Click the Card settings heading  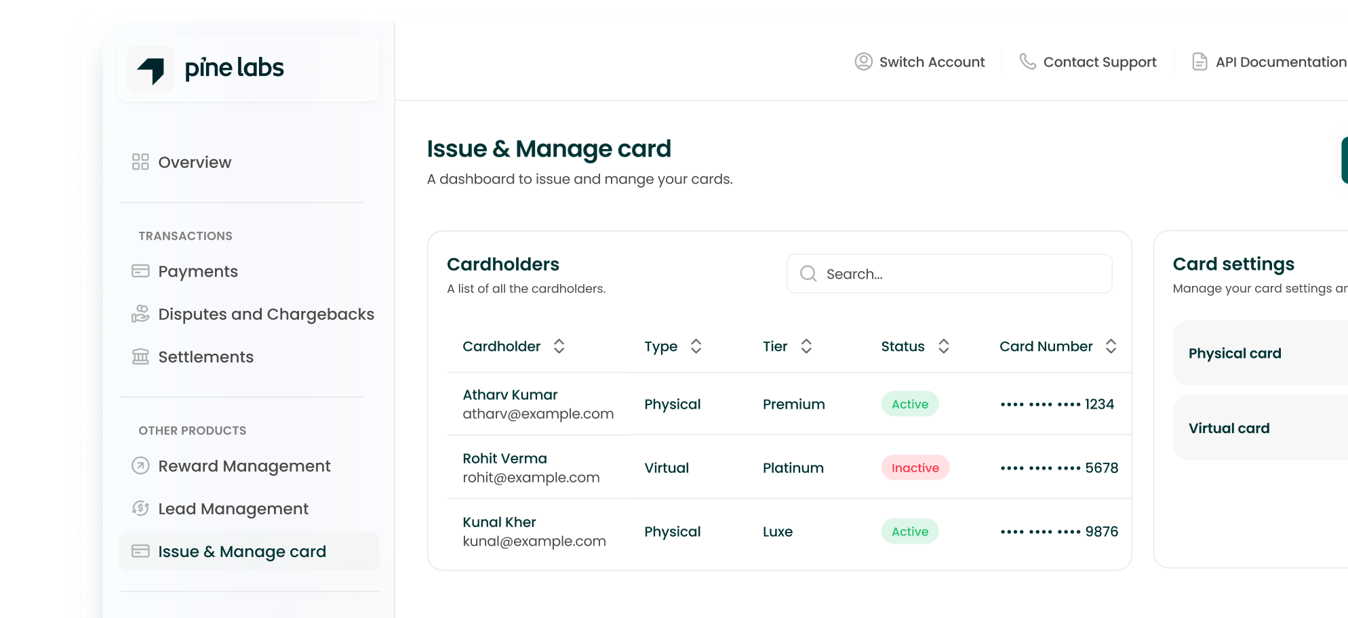[1233, 264]
